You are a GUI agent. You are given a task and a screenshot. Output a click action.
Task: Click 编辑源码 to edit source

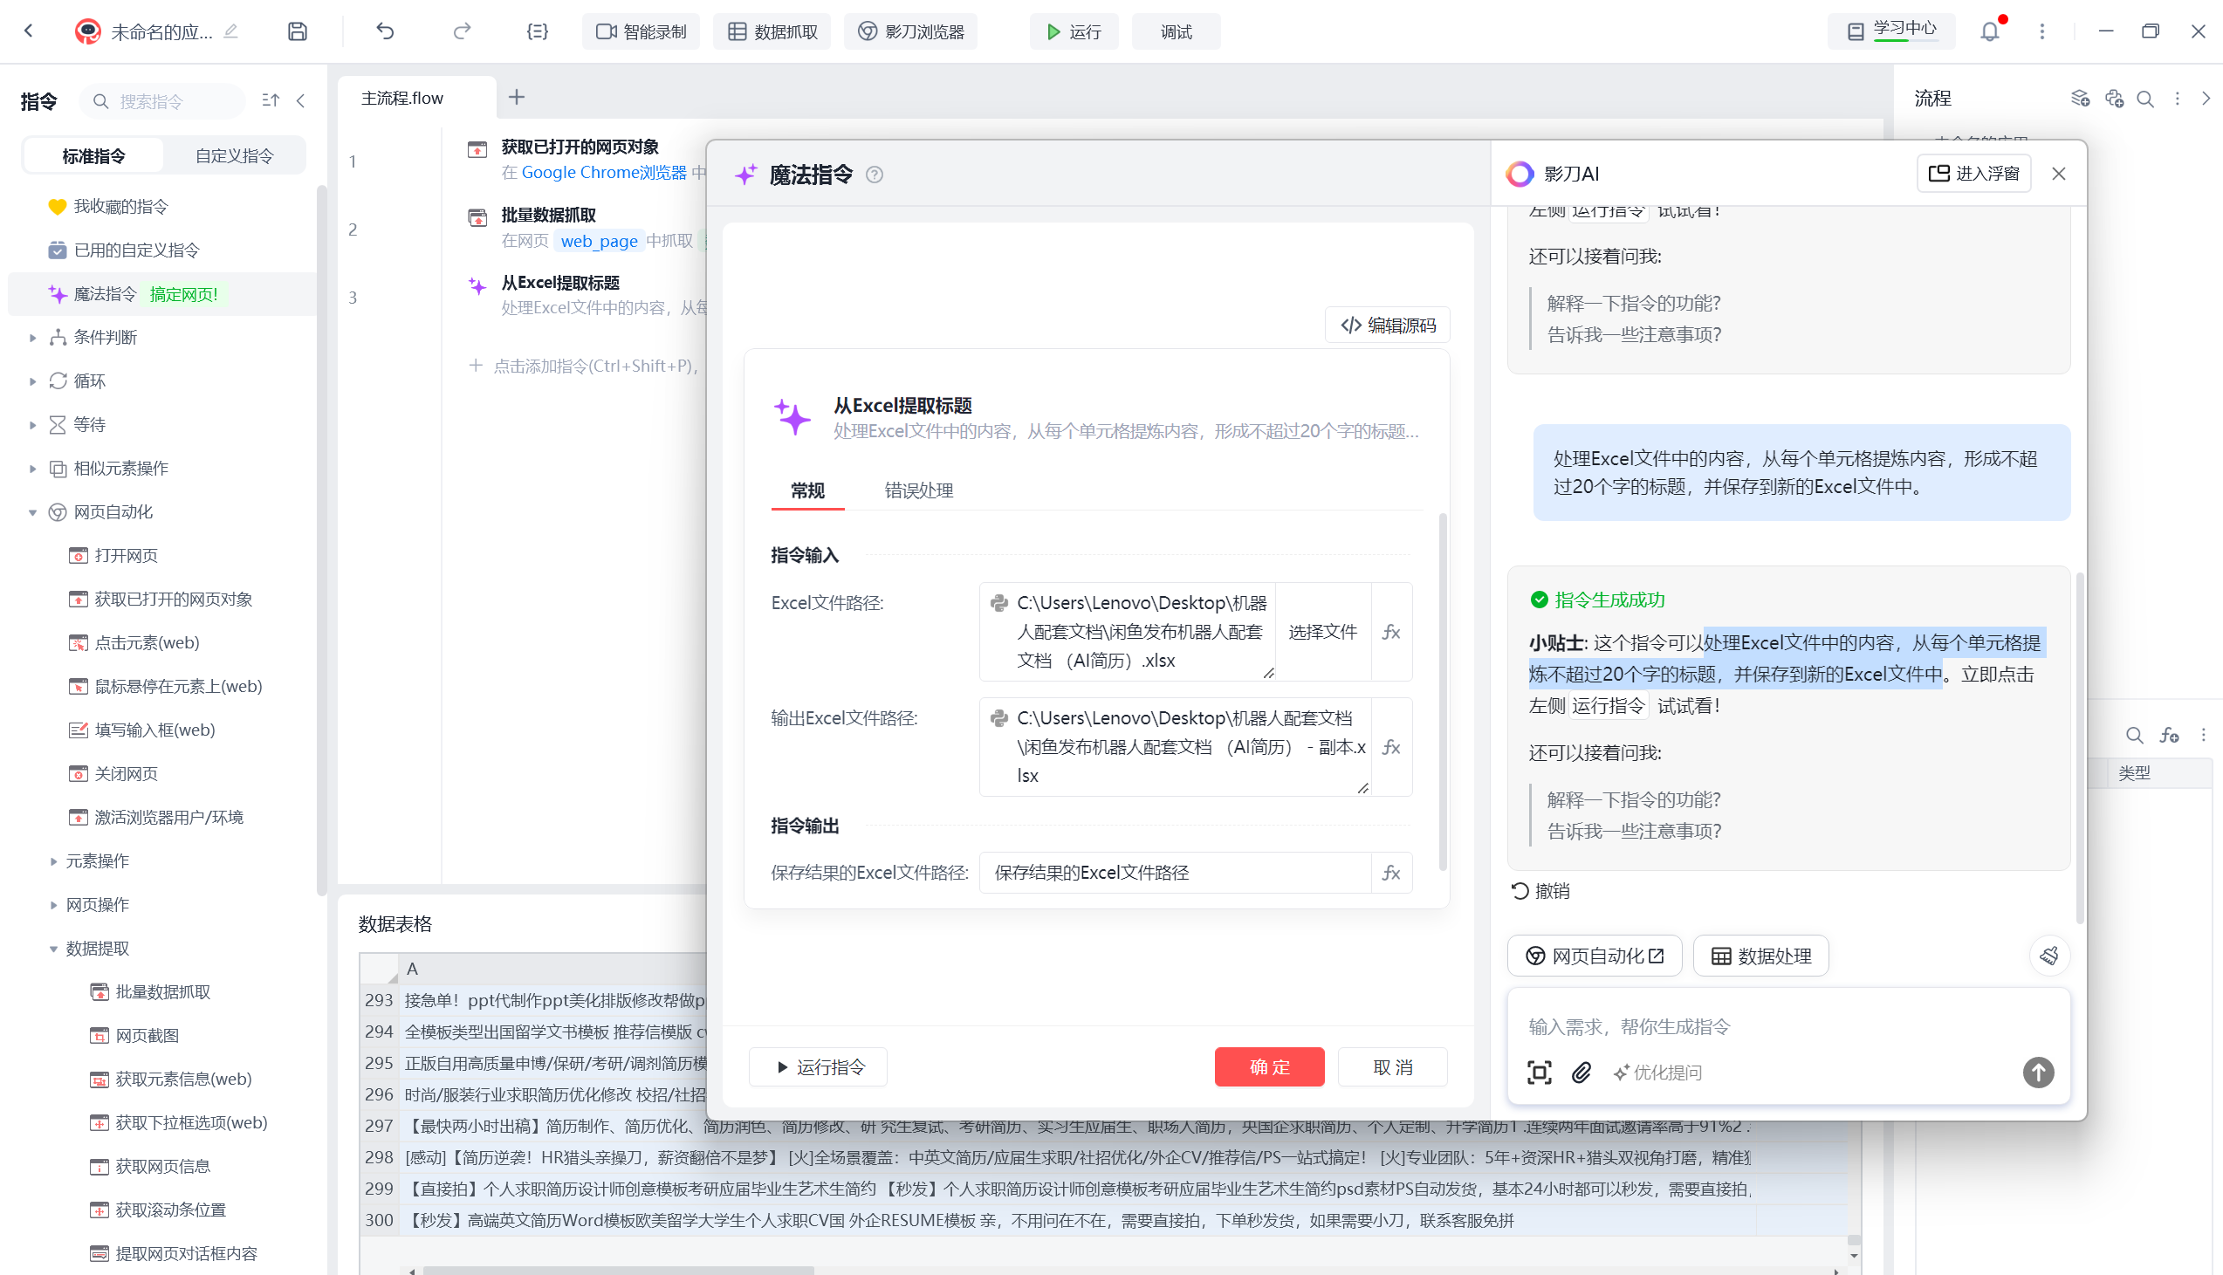click(x=1388, y=326)
